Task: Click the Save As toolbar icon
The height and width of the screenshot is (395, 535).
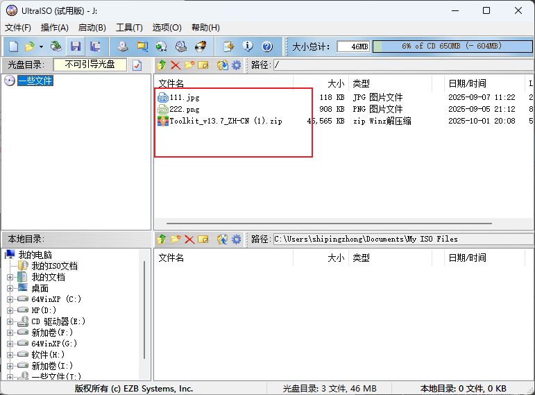Action: pyautogui.click(x=95, y=47)
